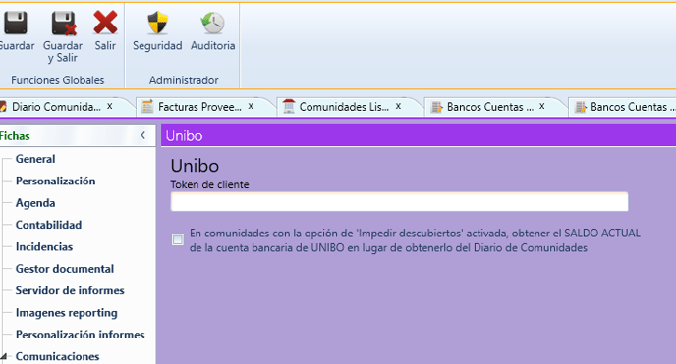Screen dimensions: 676x364
Task: Select Comunicaciones in the Fichas tree
Action: tap(57, 356)
